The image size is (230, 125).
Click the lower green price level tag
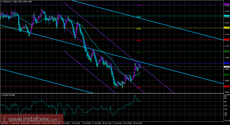coord(227,74)
